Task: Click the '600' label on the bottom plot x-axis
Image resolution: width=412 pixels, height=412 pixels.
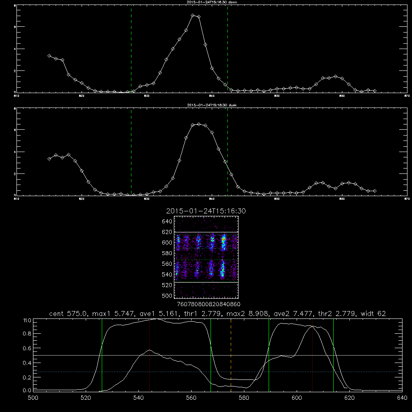Action: click(x=297, y=398)
